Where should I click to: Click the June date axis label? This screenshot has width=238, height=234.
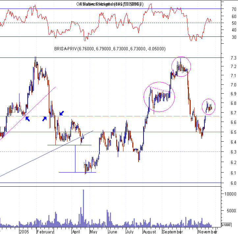click(113, 232)
